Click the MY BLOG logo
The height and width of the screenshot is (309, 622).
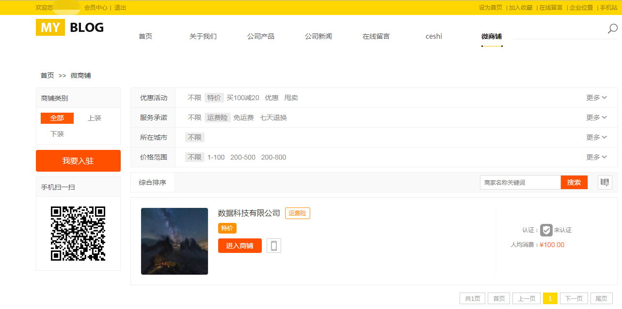coord(70,28)
